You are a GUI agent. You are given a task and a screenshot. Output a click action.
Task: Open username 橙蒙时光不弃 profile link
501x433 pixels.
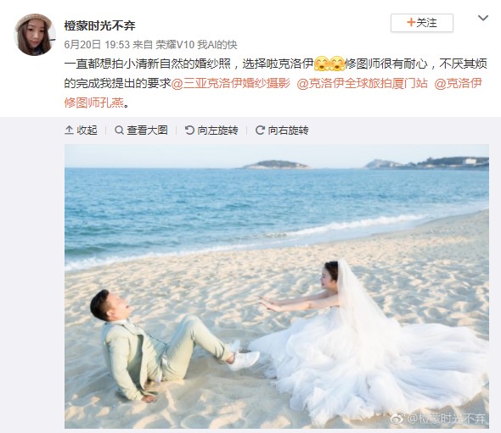(x=99, y=25)
